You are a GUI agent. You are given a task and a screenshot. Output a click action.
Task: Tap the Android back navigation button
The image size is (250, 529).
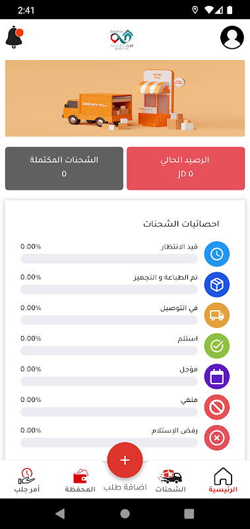(x=60, y=514)
